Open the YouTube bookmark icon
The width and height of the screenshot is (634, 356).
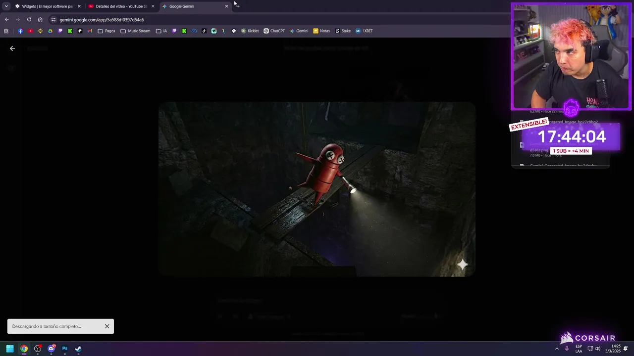tap(30, 31)
